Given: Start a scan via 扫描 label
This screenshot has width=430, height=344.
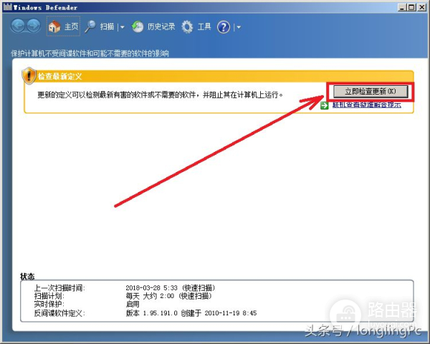Looking at the screenshot, I should pos(107,27).
